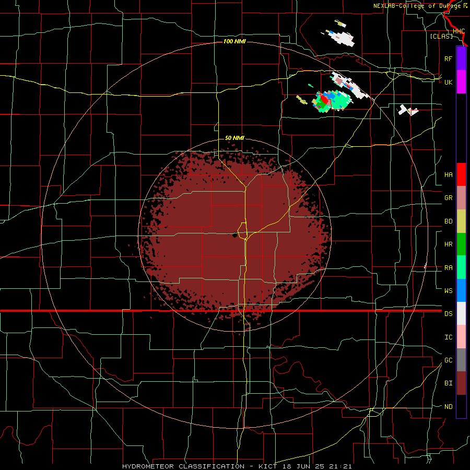Screen dimensions: 470x470
Task: Click the 'DS' legend label
Action: click(x=448, y=313)
